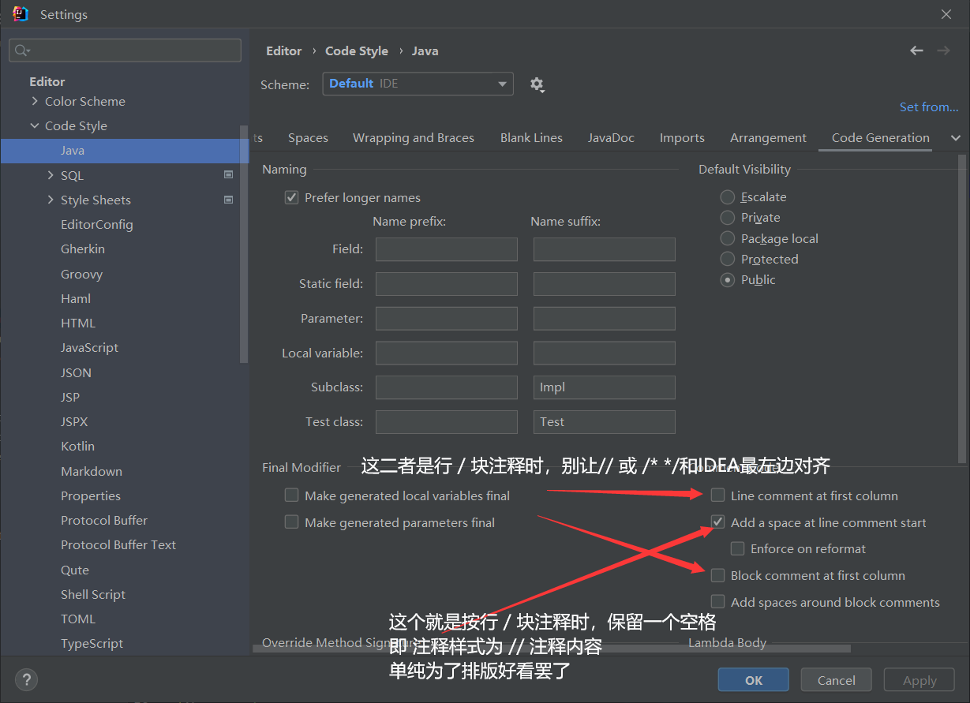Viewport: 970px width, 703px height.
Task: Close the Settings dialog
Action: click(946, 14)
